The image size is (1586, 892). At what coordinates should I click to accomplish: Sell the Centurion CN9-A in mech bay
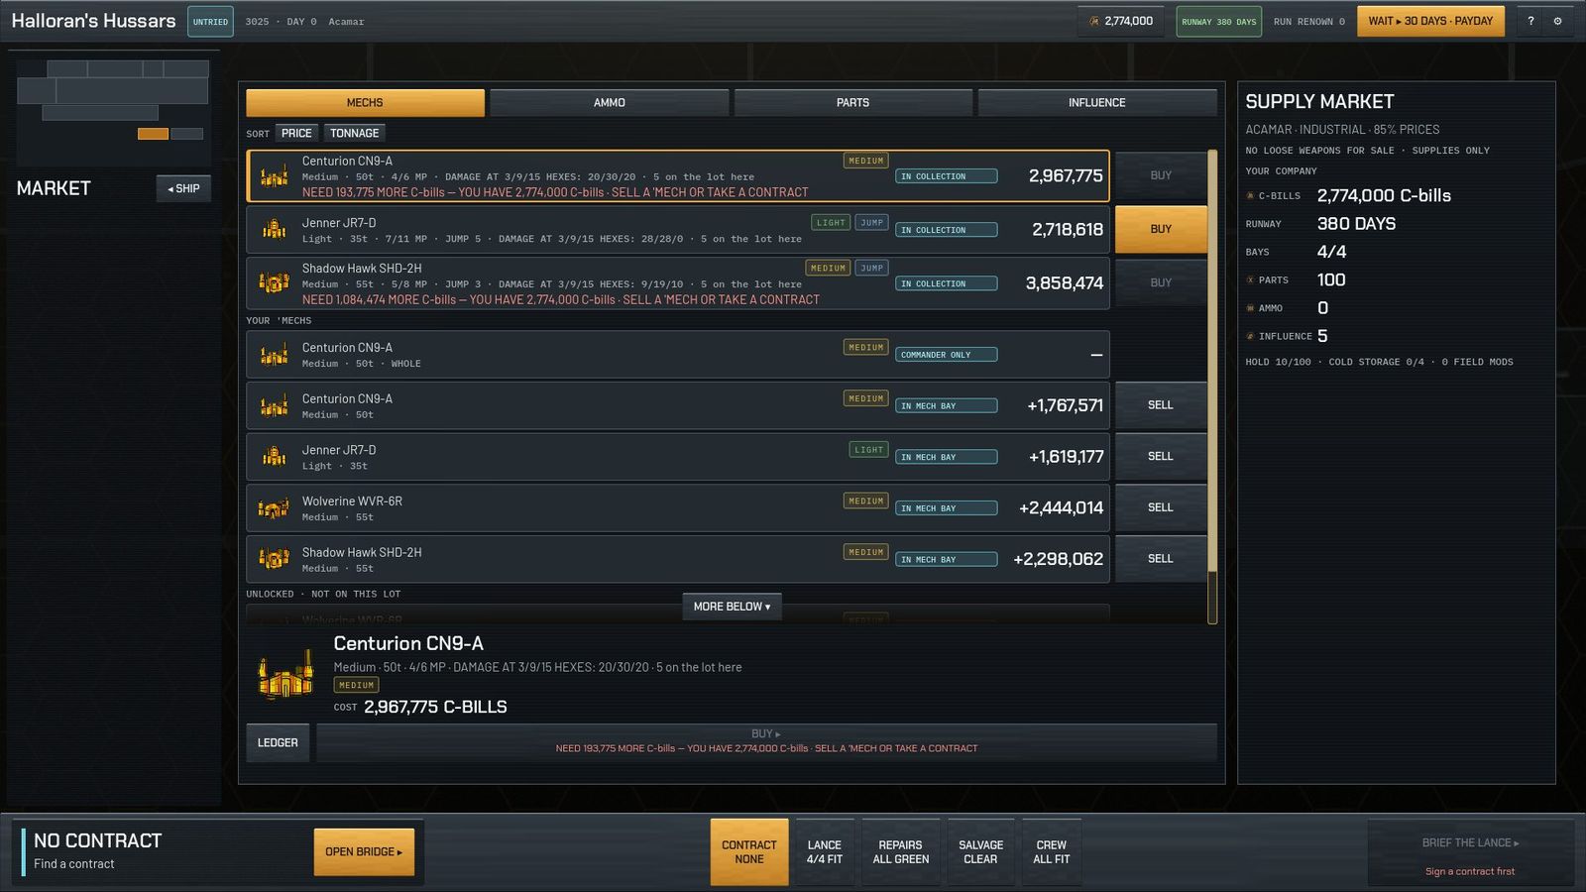[1161, 405]
